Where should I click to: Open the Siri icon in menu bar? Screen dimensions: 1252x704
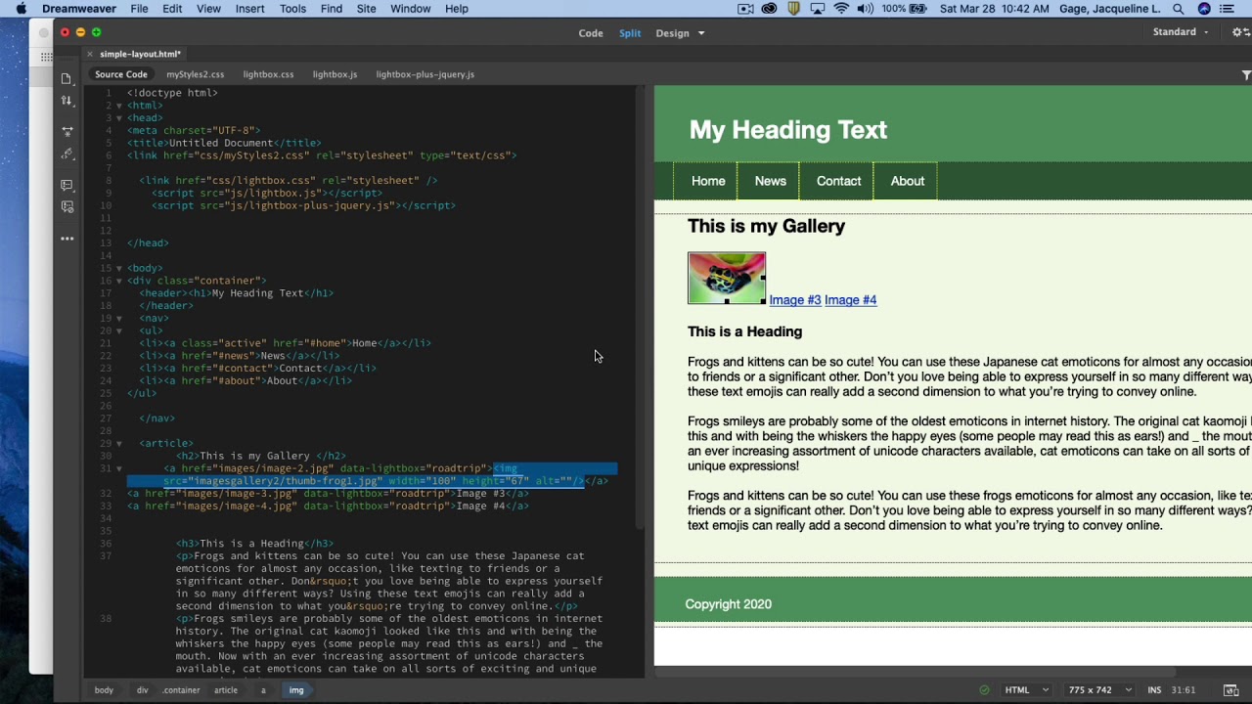(x=1204, y=9)
